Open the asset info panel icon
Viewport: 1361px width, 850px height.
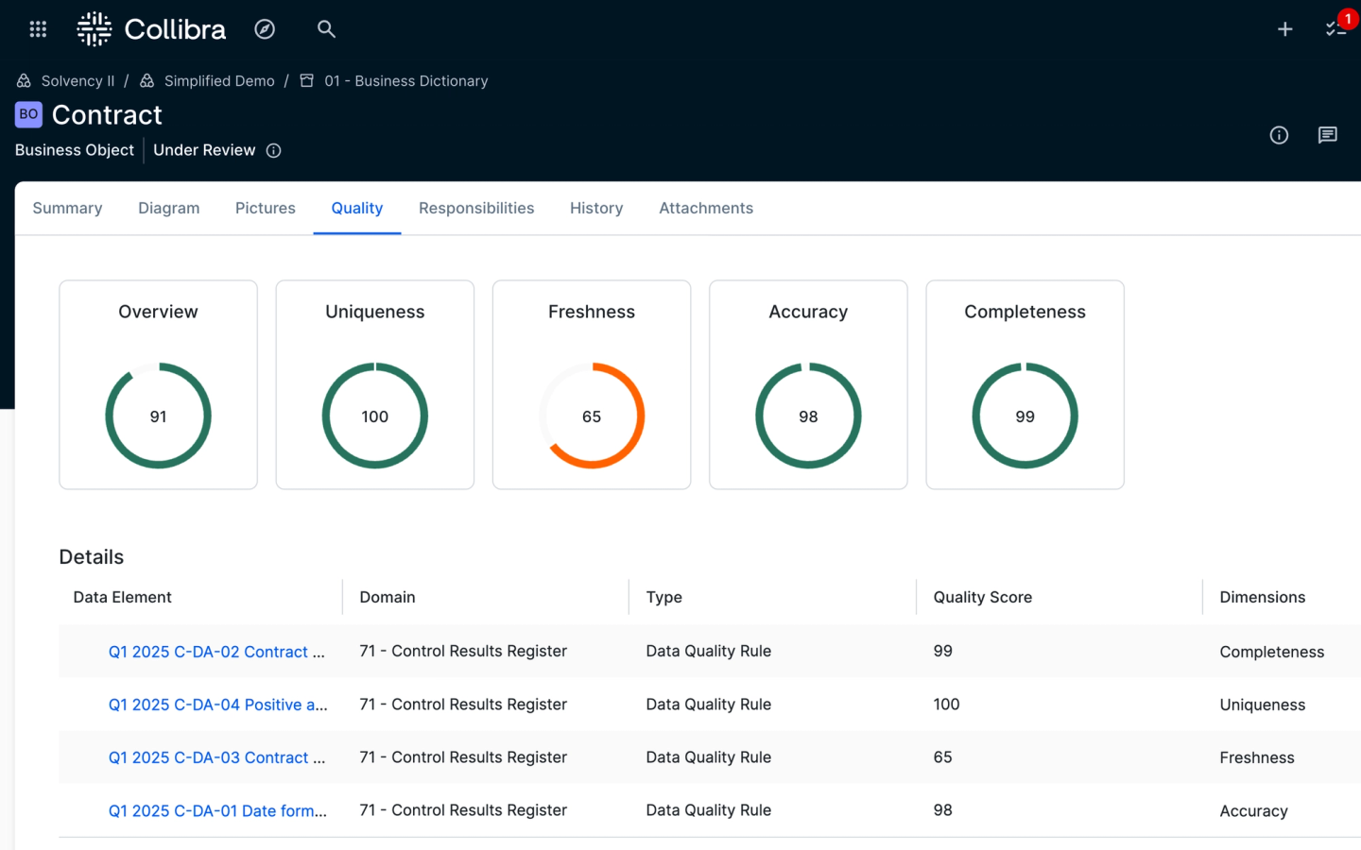(1279, 135)
